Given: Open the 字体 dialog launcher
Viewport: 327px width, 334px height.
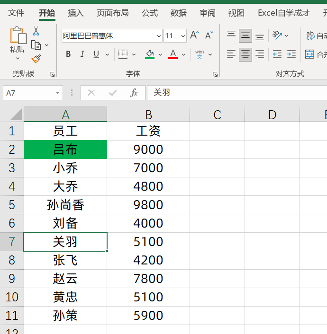Looking at the screenshot, I should pos(215,74).
